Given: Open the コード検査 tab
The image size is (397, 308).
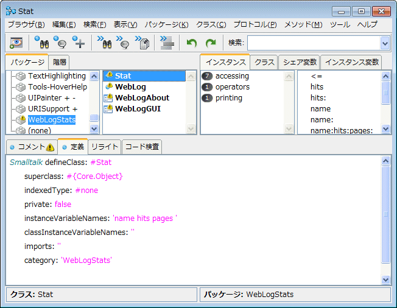Looking at the screenshot, I should [142, 147].
